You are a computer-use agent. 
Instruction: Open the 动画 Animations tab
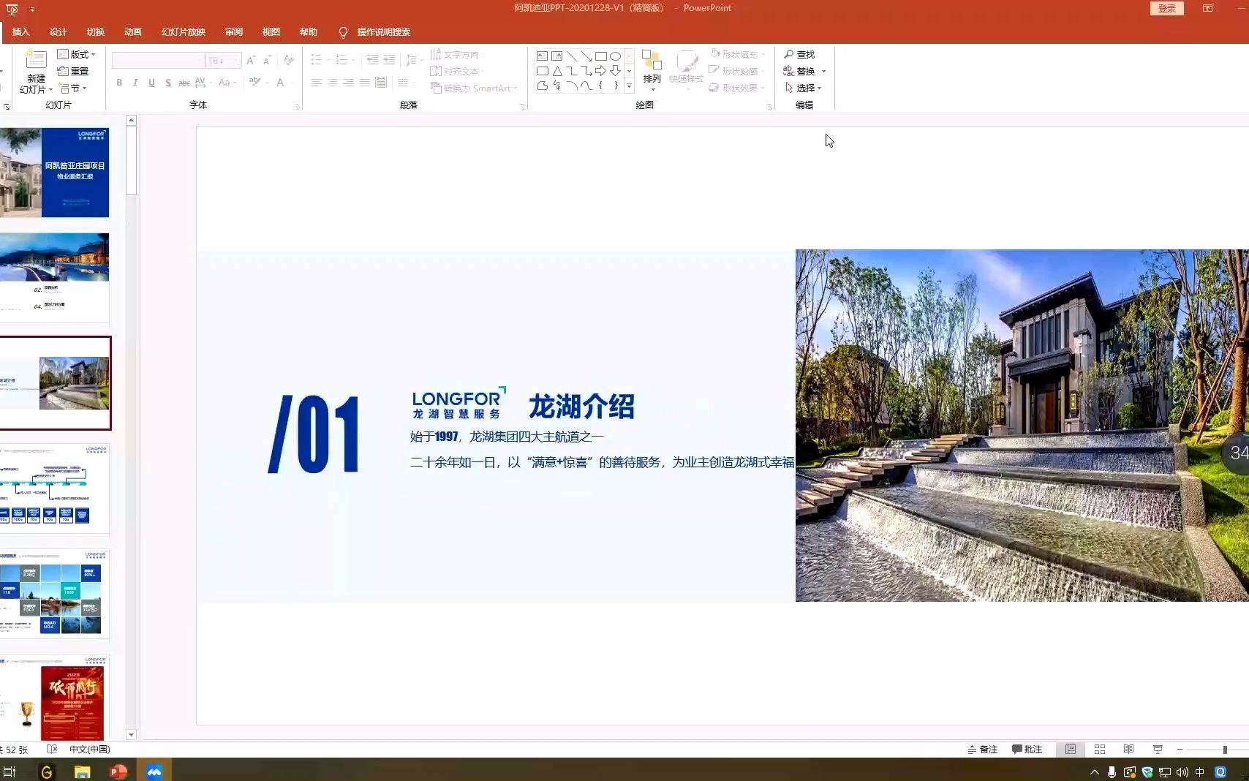tap(133, 32)
